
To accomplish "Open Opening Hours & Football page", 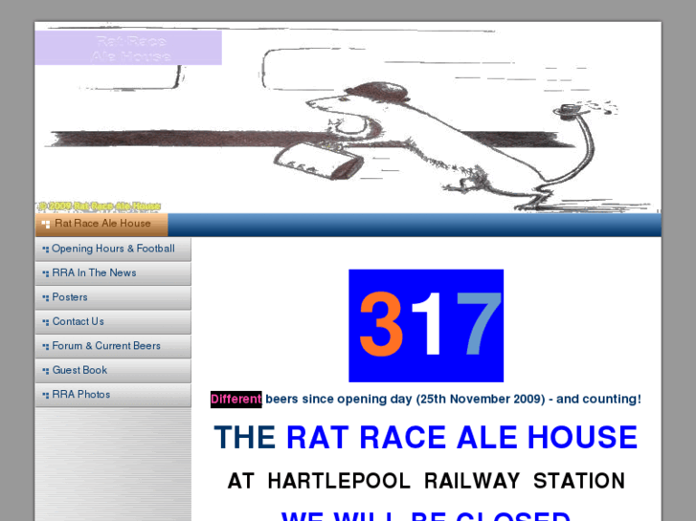I will (x=113, y=250).
